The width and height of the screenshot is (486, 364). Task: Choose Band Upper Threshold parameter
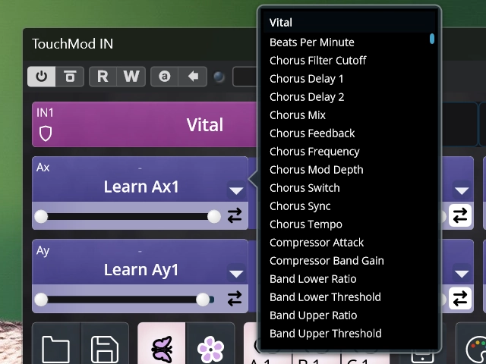coord(349,334)
